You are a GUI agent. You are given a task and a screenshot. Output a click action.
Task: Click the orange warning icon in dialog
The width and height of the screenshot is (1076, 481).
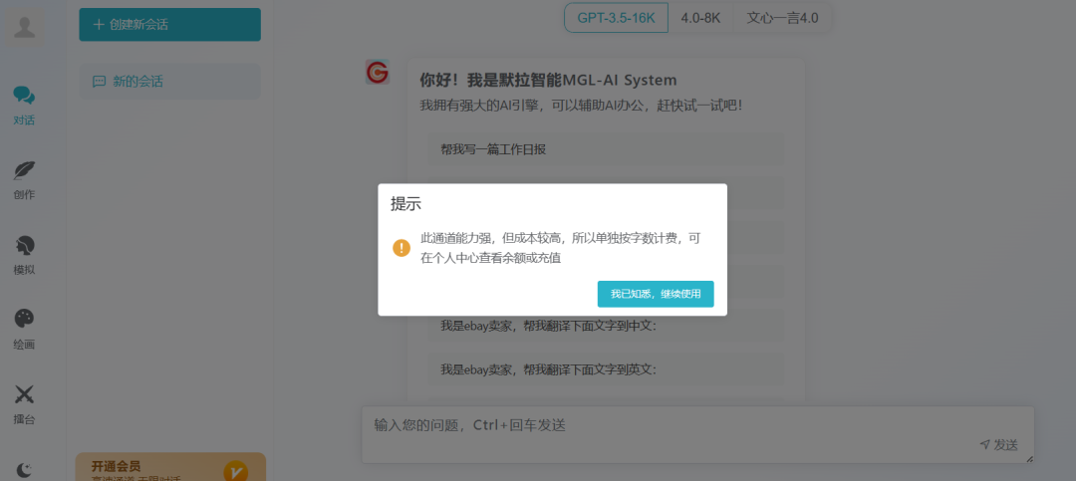pos(402,248)
